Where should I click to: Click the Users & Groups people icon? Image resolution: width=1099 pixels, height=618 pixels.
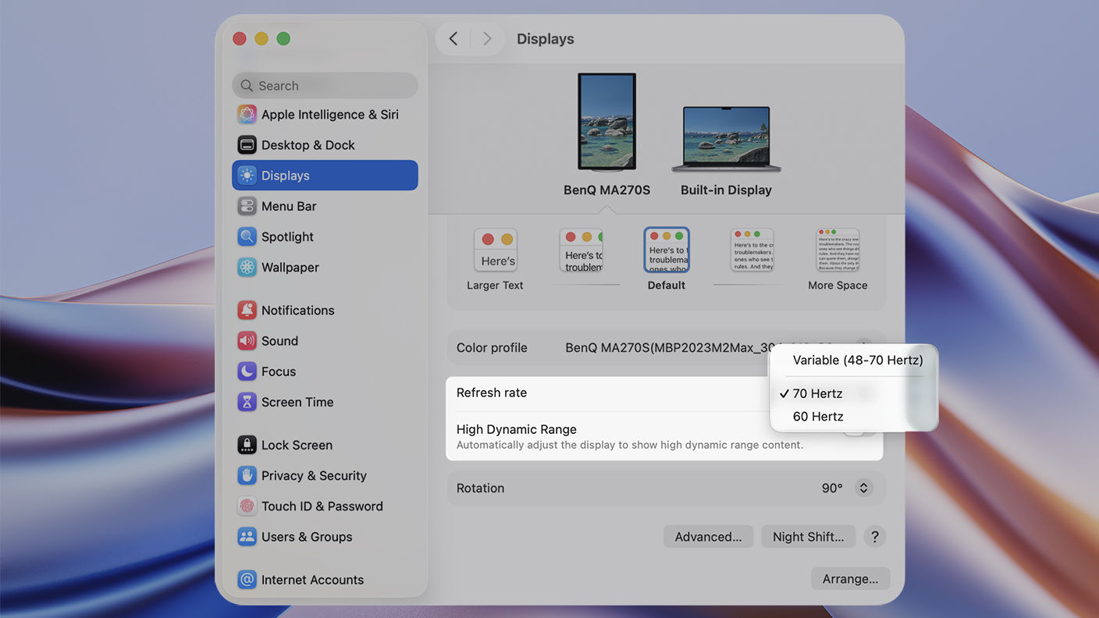coord(247,537)
